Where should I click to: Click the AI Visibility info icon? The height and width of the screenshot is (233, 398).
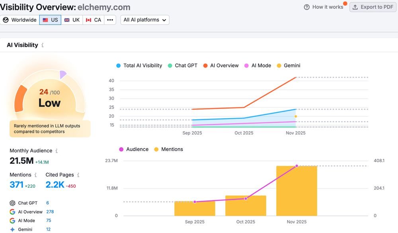point(43,45)
